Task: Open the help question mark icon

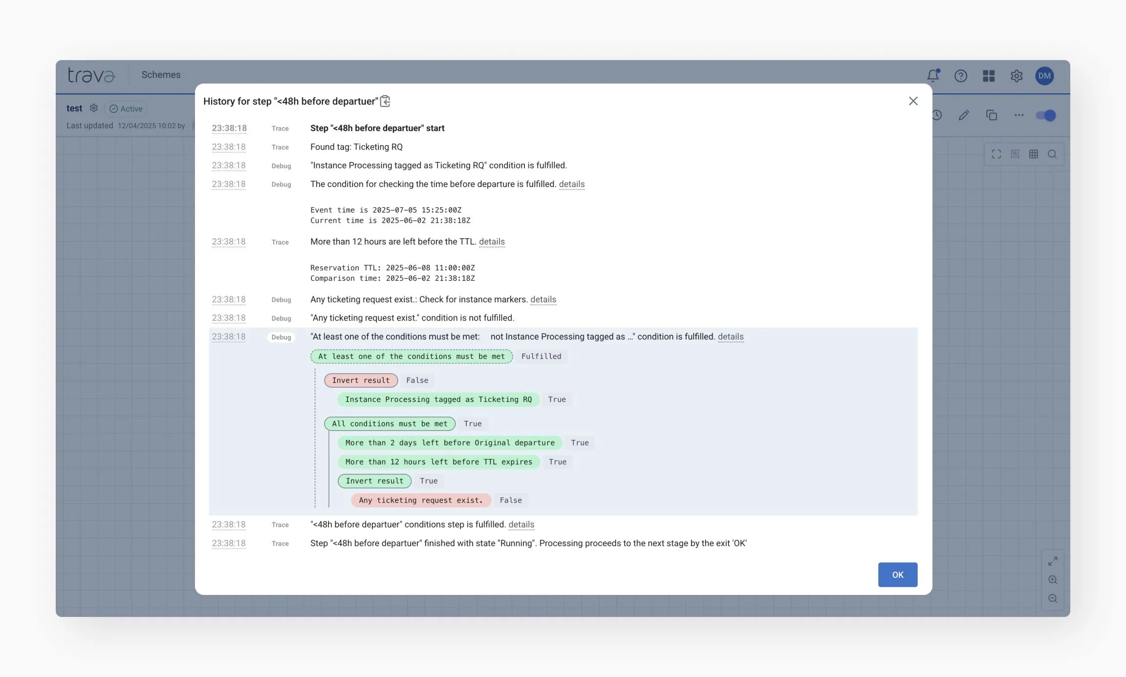Action: [960, 76]
